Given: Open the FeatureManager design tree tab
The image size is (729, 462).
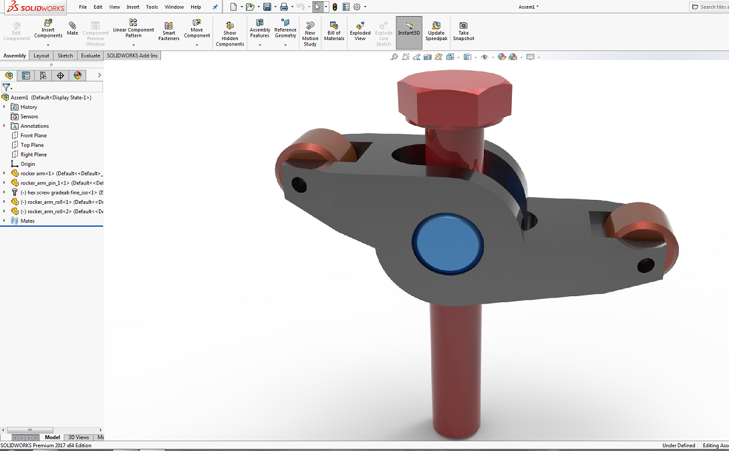Looking at the screenshot, I should click(9, 76).
